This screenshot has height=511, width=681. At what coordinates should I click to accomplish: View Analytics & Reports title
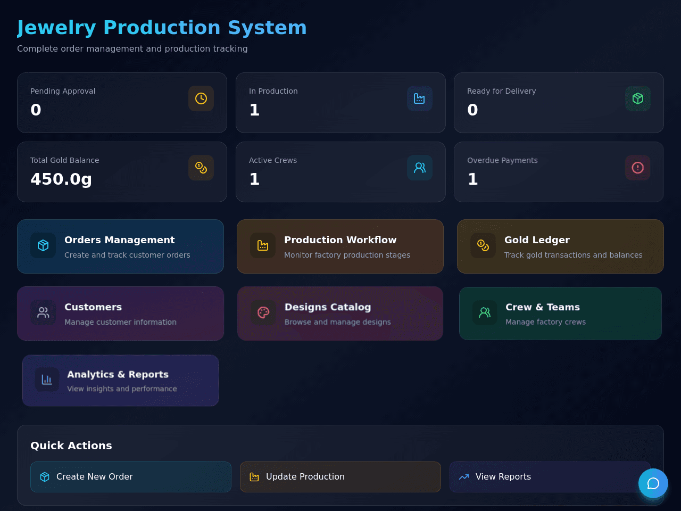(118, 374)
